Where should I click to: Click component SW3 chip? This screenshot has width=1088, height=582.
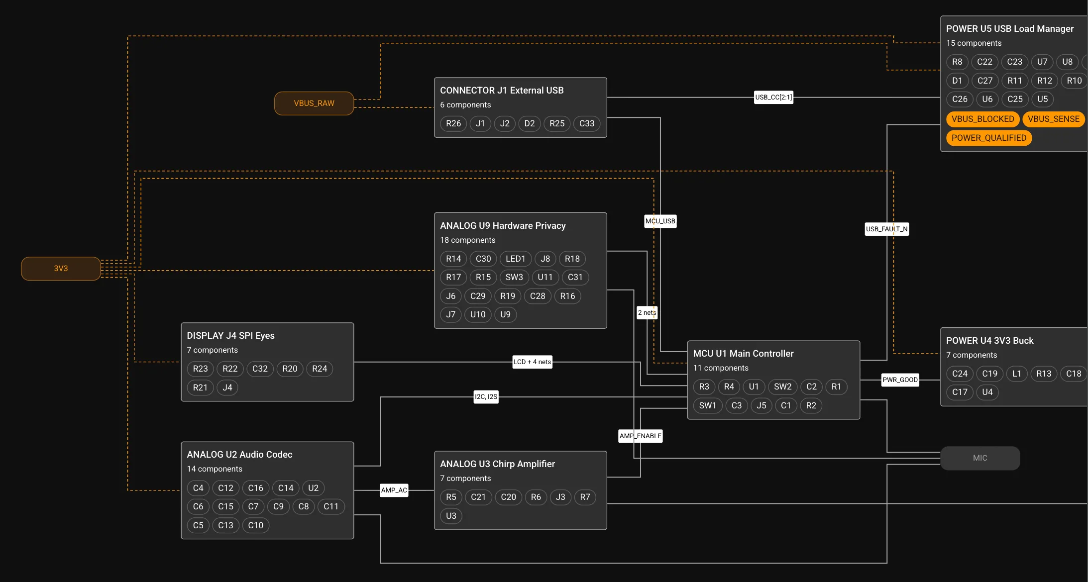pyautogui.click(x=514, y=278)
